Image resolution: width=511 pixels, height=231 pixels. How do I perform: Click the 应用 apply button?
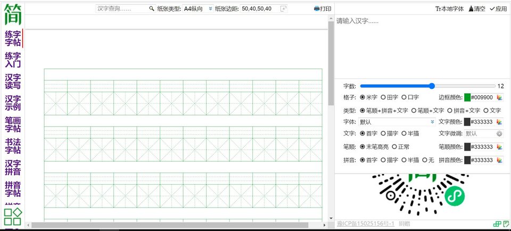click(498, 9)
